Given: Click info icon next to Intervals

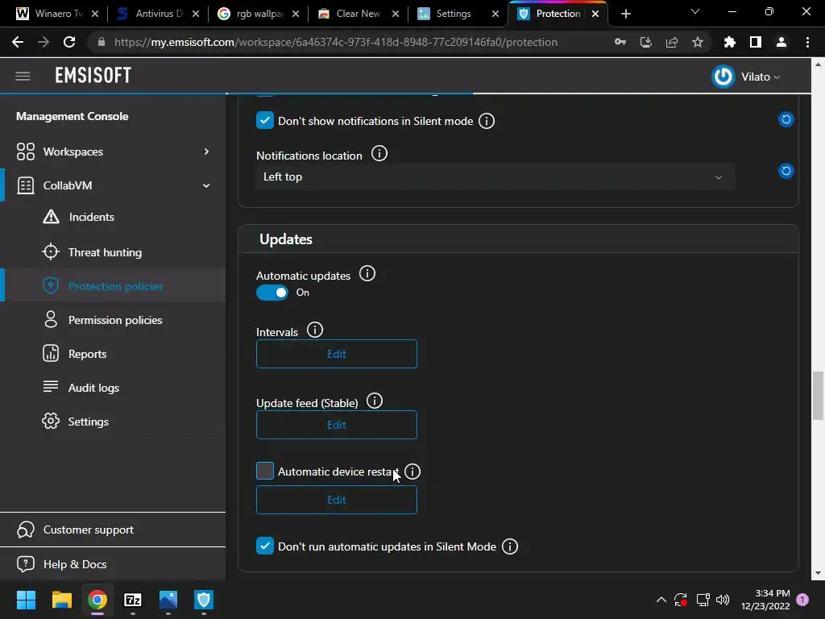Looking at the screenshot, I should point(315,330).
